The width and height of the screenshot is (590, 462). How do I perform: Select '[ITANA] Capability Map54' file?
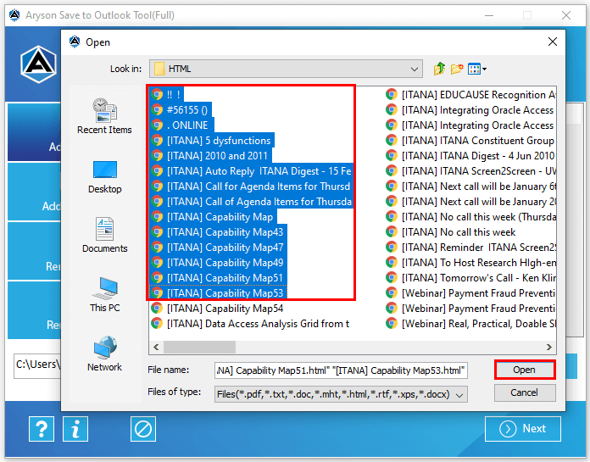click(217, 309)
